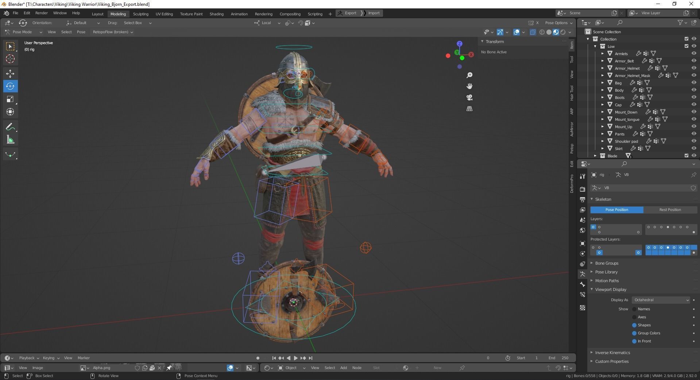Open the Pose menu in viewport header
The image size is (700, 380).
click(x=81, y=32)
